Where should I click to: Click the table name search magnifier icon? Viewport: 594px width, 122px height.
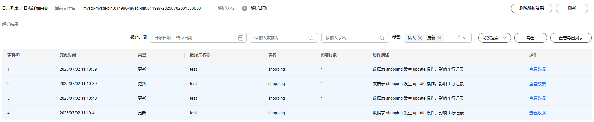[382, 38]
